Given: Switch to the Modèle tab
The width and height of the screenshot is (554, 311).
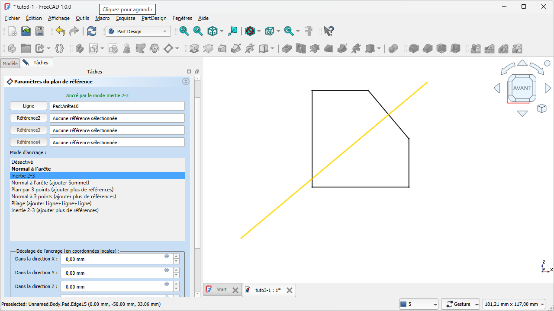Looking at the screenshot, I should [10, 63].
